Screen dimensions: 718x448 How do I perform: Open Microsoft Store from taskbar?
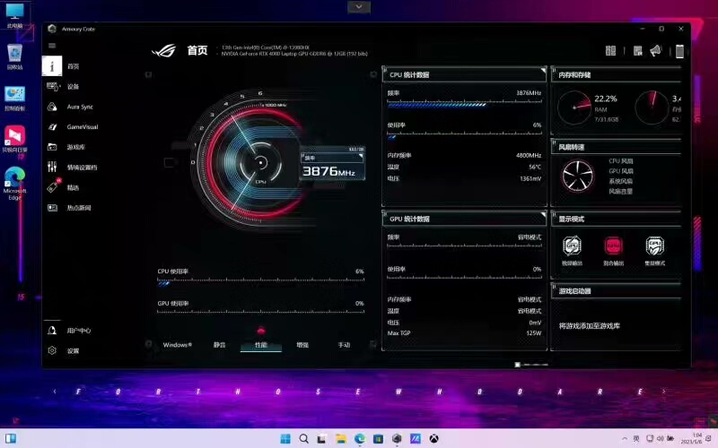(378, 439)
